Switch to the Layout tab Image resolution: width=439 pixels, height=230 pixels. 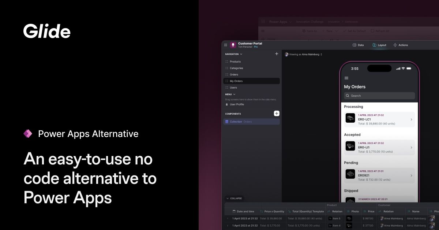[x=379, y=45]
